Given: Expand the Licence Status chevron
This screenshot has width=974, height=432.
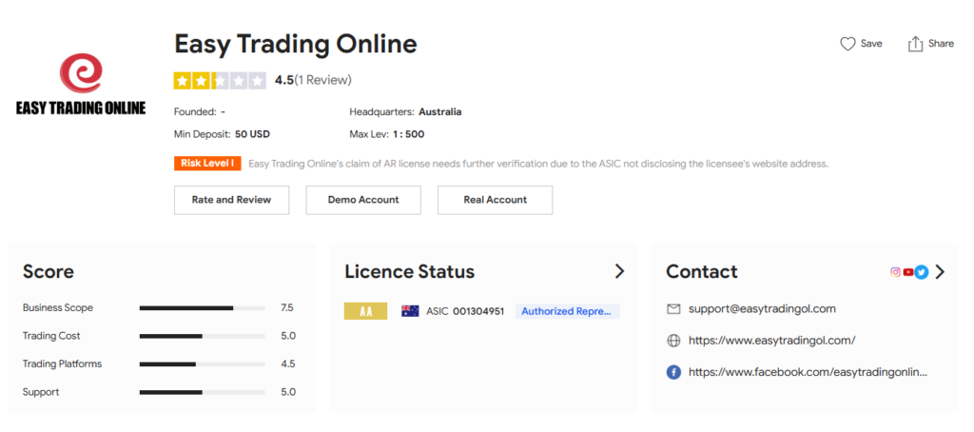Looking at the screenshot, I should 619,271.
